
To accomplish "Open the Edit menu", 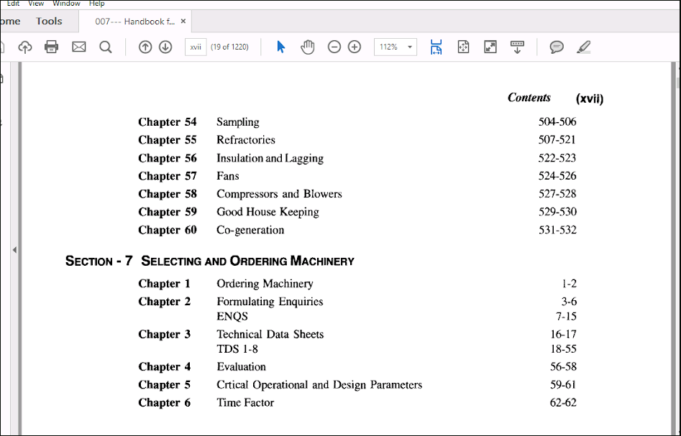I will point(13,4).
